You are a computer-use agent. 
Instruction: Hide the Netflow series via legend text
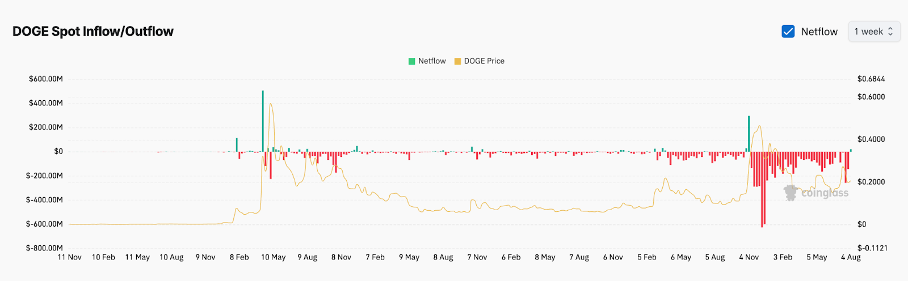[432, 61]
